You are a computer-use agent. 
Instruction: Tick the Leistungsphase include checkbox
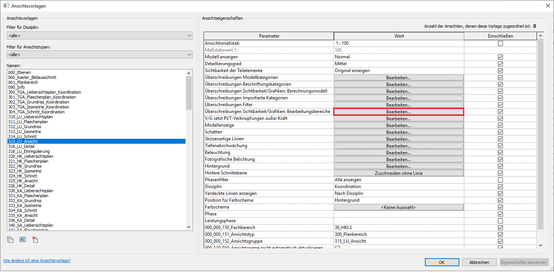pos(500,221)
